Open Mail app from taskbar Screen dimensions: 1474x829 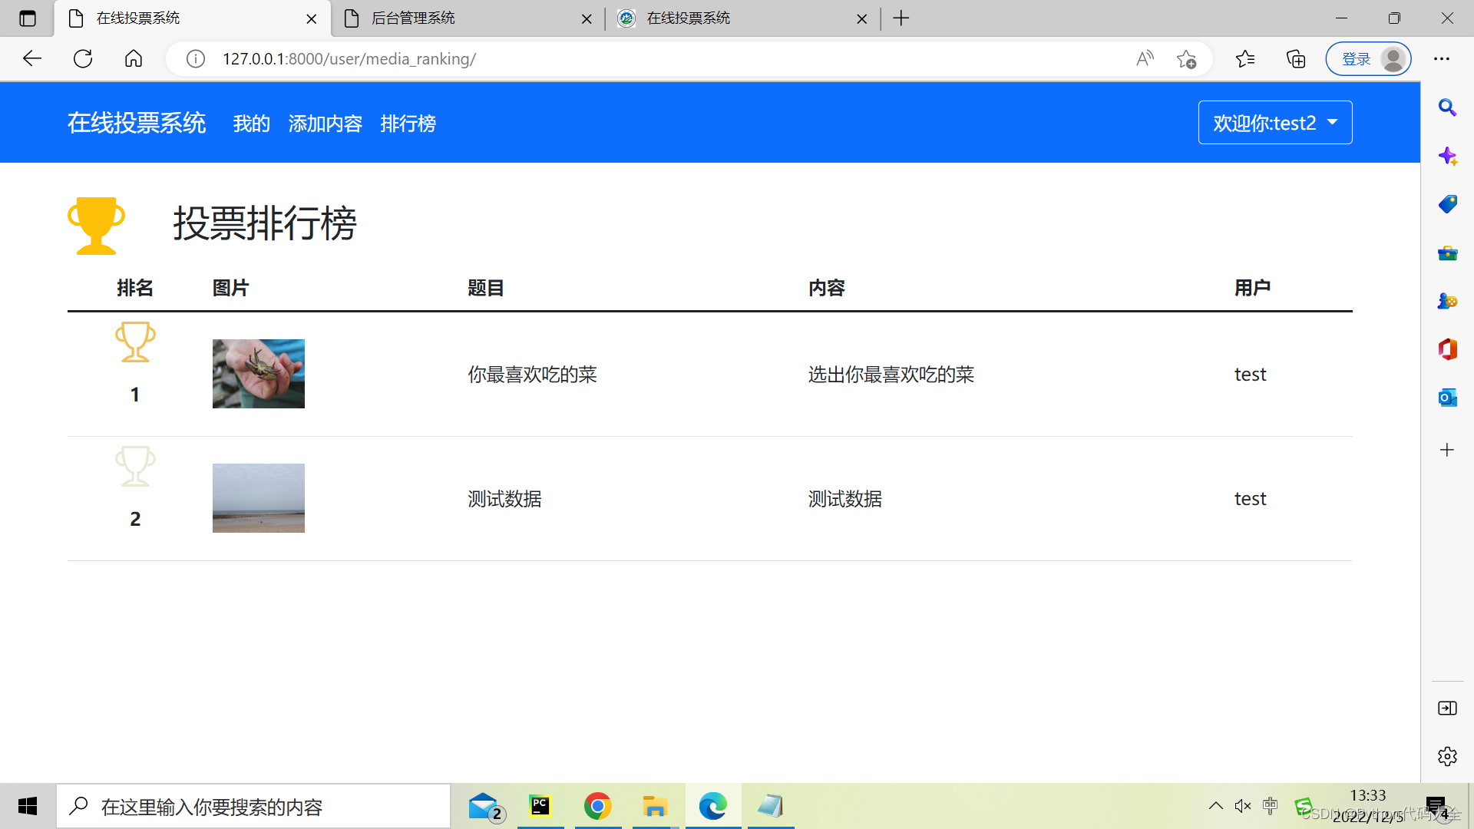coord(485,806)
